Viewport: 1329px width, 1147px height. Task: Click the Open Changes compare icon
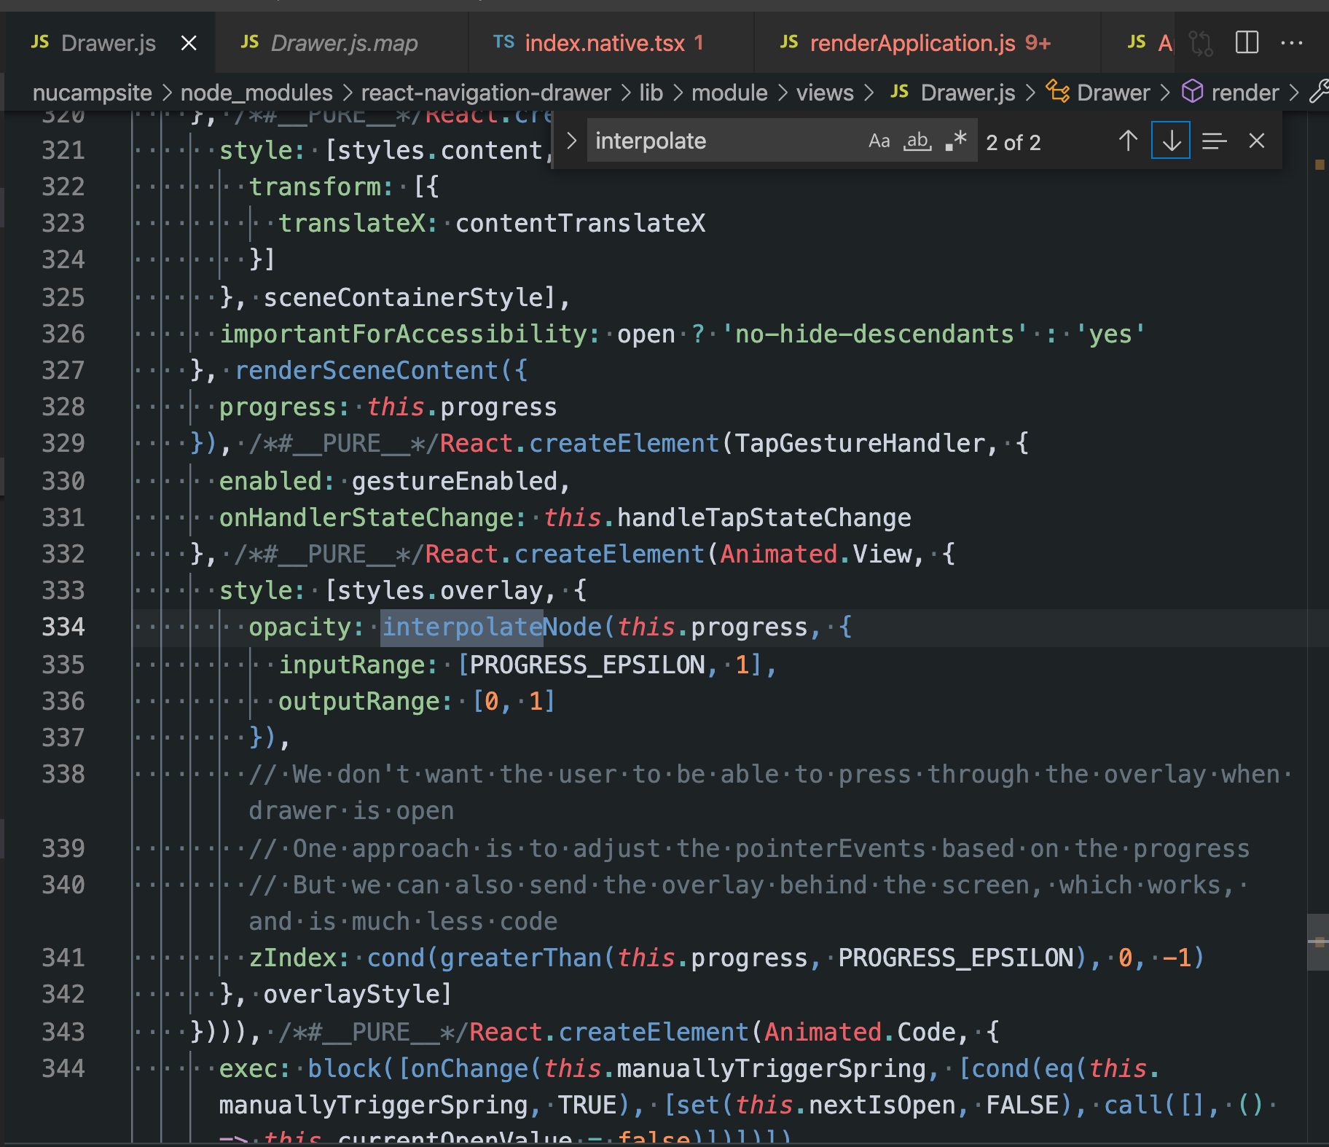1201,43
